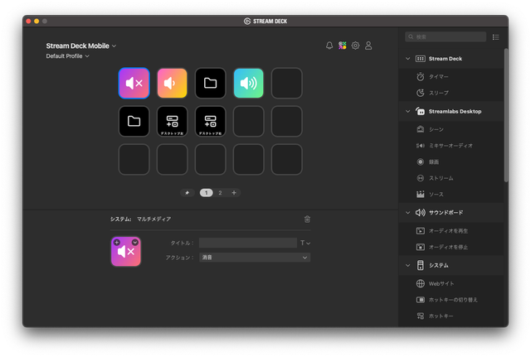Open the Default Profile dropdown
Screen dimensions: 531x357
(x=68, y=56)
